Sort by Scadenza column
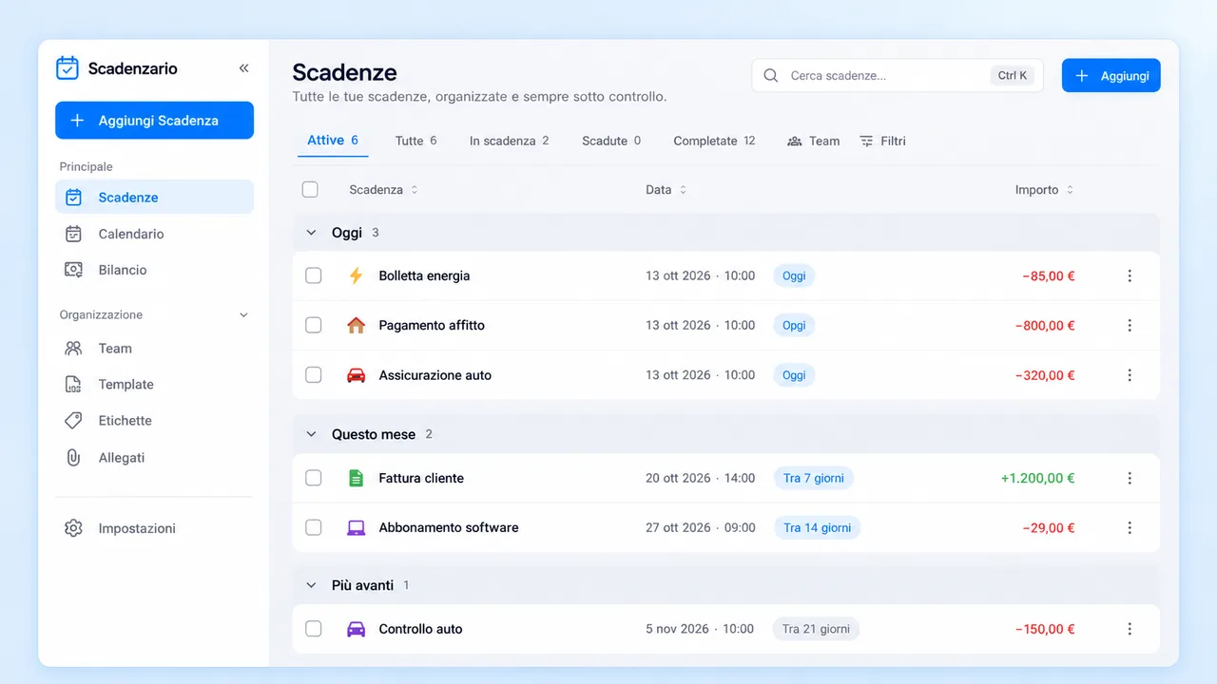 click(383, 190)
